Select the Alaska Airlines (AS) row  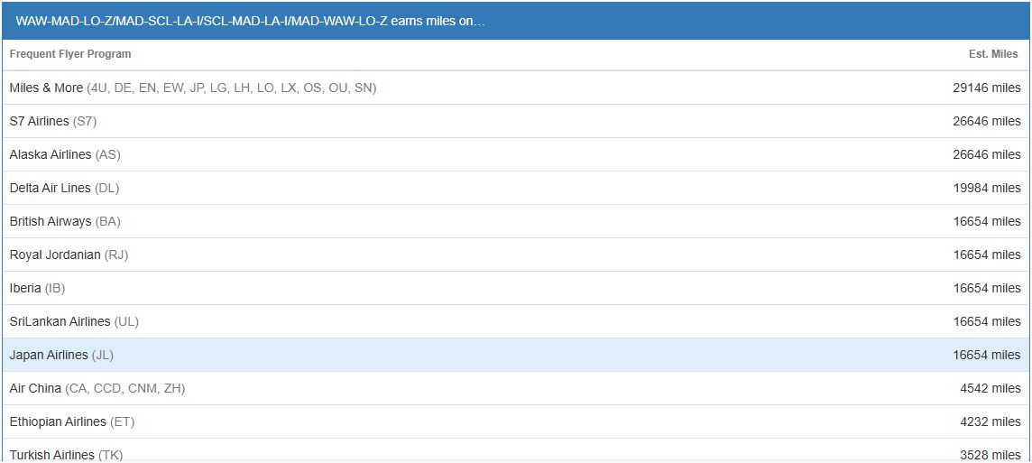pos(515,154)
